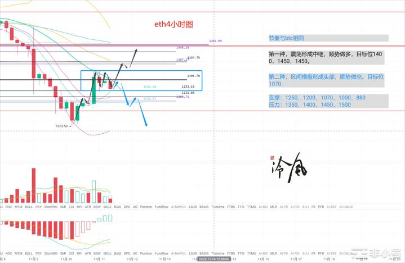The width and height of the screenshot is (405, 263).
Task: Select TVolume tab below the volume bars
Action: 218,207
